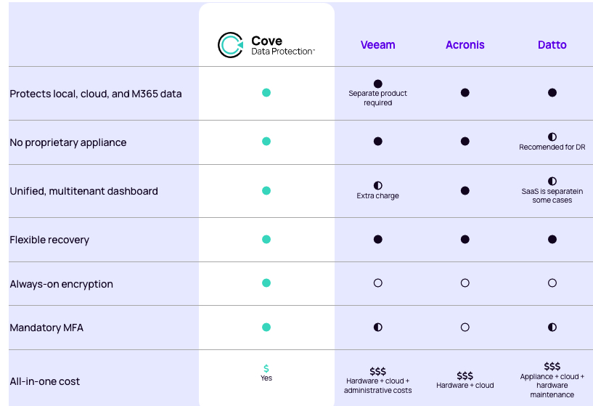Click Acronis black dot for Flexible recovery
The height and width of the screenshot is (406, 593).
[465, 240]
